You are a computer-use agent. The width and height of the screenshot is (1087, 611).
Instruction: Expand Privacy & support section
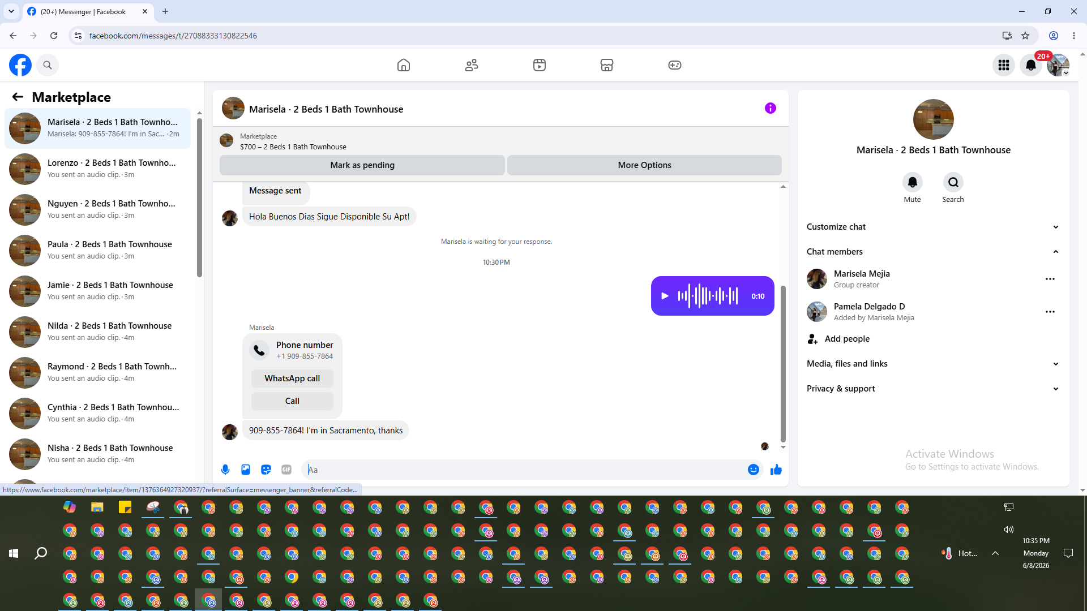(x=933, y=389)
